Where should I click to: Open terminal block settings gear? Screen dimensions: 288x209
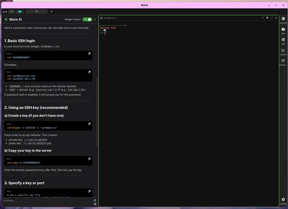(x=267, y=18)
